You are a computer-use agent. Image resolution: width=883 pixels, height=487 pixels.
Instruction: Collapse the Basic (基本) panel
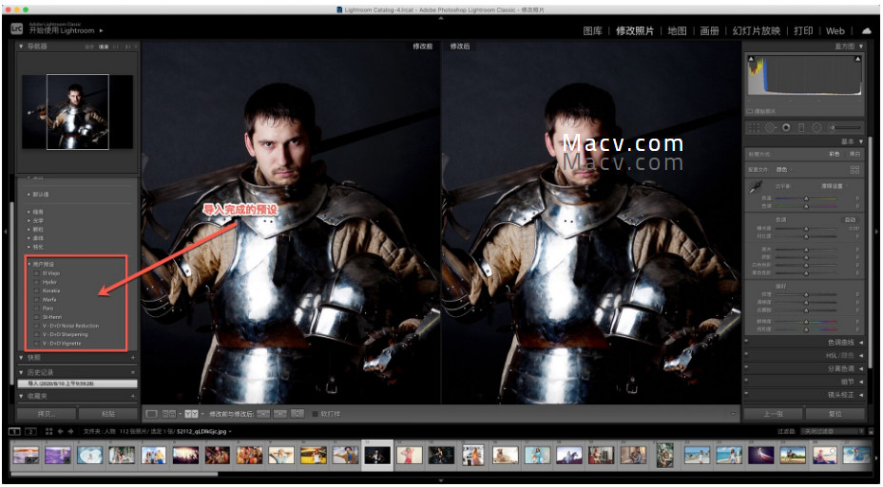pos(861,141)
